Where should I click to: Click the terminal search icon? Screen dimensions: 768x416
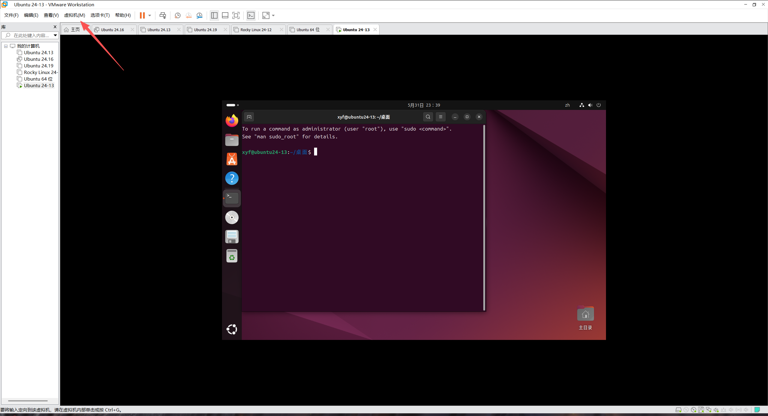pos(428,117)
